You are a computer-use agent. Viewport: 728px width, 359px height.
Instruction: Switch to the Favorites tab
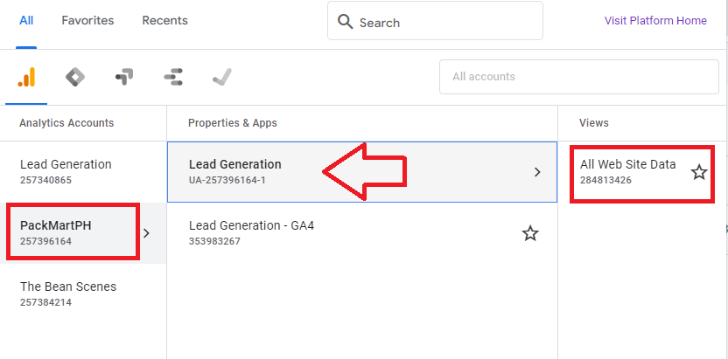click(x=87, y=20)
